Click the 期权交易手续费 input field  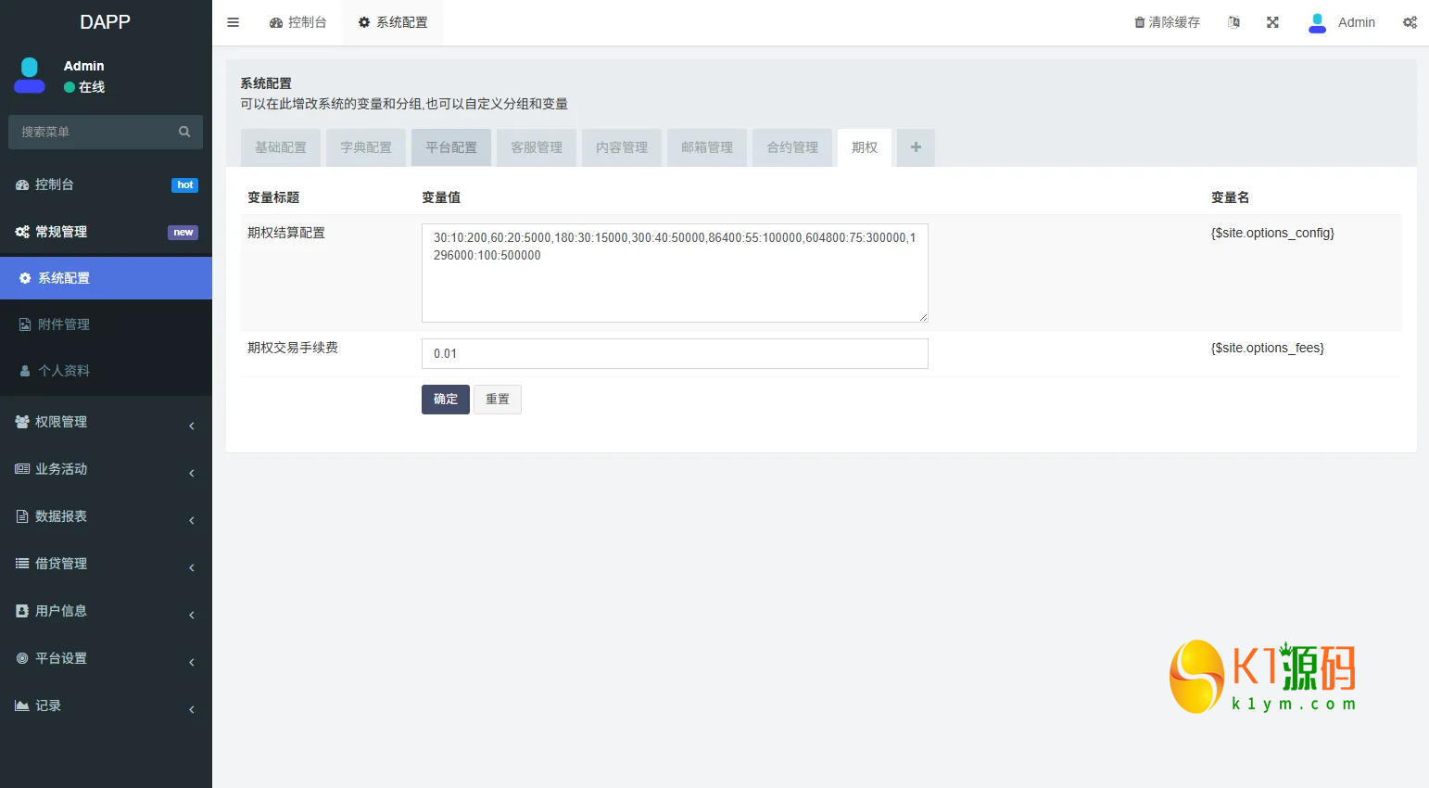coord(675,353)
